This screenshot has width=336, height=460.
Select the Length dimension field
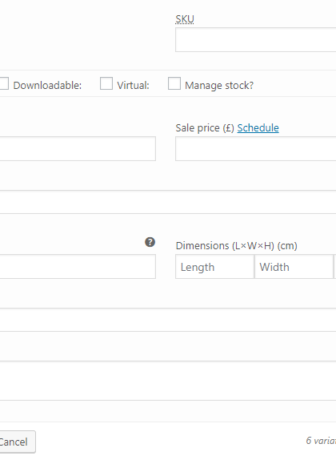[x=214, y=267]
